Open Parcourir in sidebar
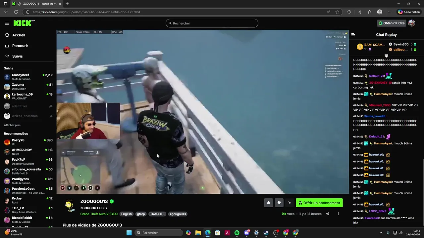 pyautogui.click(x=20, y=46)
